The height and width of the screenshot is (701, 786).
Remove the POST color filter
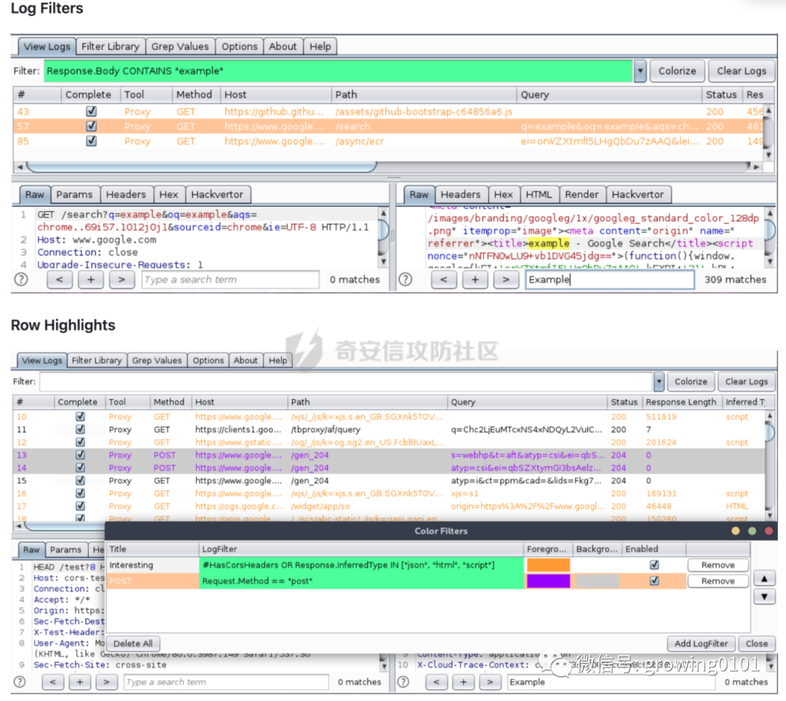point(718,581)
